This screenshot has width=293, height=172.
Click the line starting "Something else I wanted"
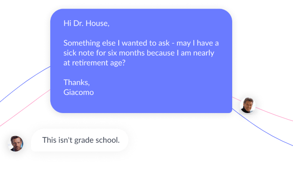tap(141, 43)
